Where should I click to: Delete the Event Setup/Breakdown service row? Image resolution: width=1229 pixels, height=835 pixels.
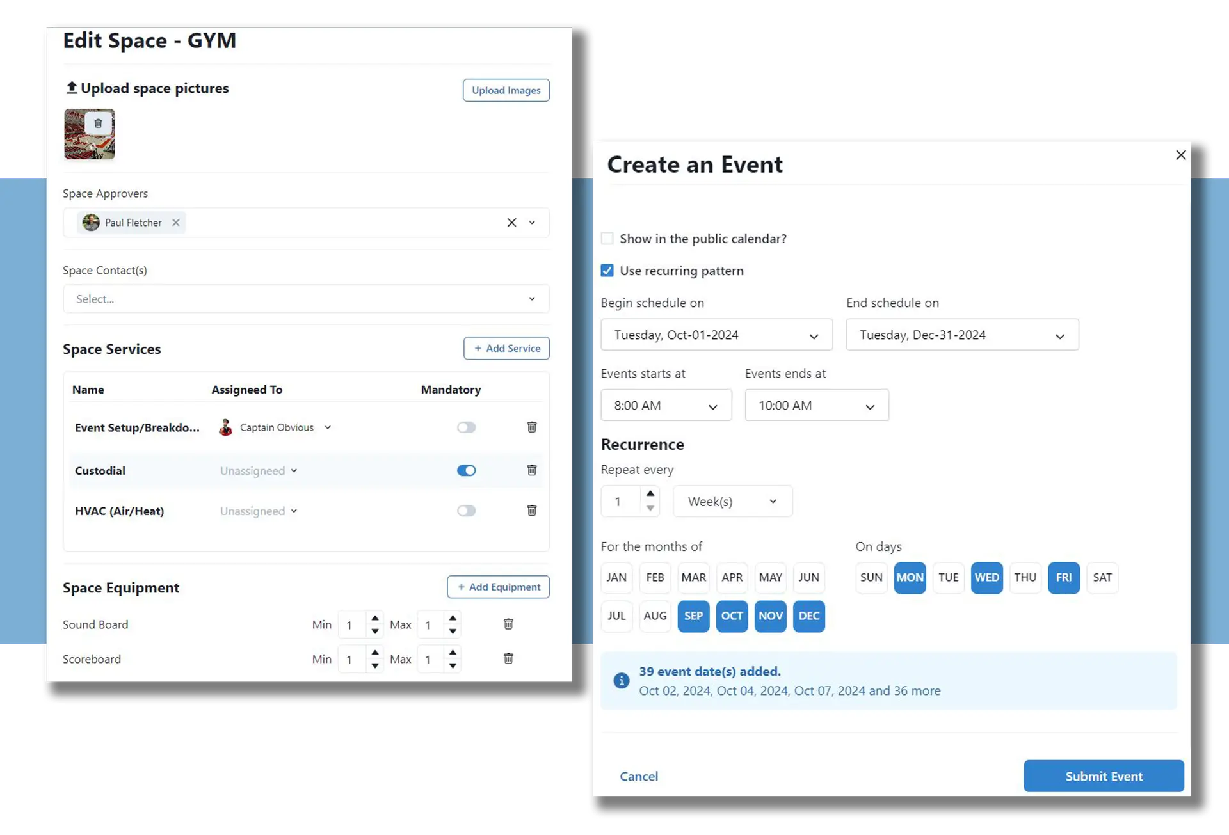(x=531, y=427)
